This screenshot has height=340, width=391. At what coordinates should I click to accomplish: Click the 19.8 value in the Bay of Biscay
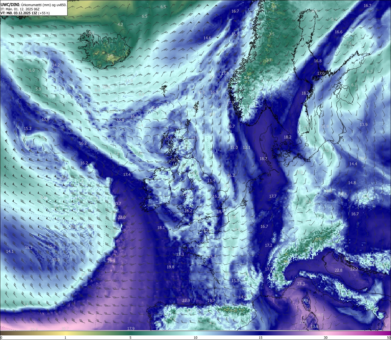(x=170, y=267)
